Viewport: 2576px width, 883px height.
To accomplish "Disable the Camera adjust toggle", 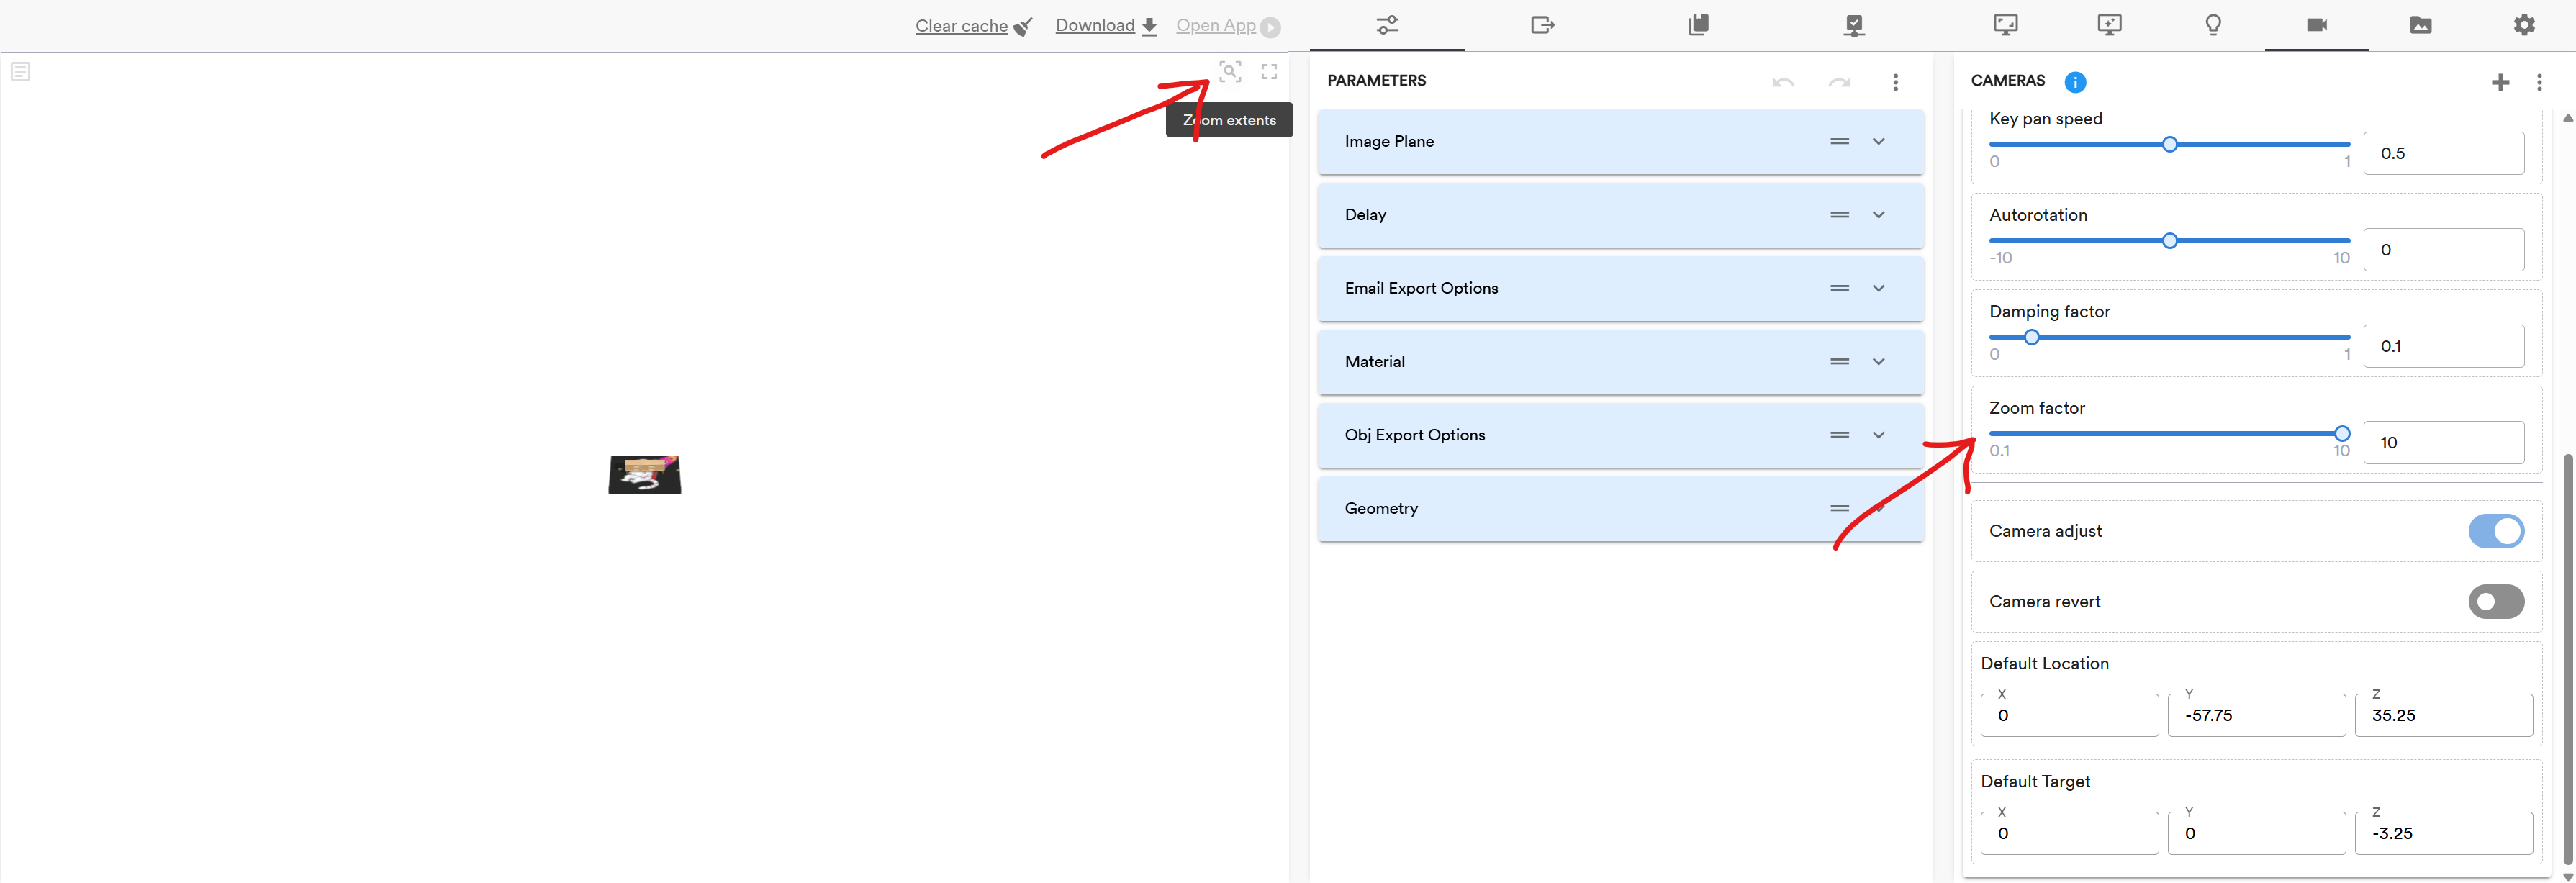I will tap(2496, 531).
